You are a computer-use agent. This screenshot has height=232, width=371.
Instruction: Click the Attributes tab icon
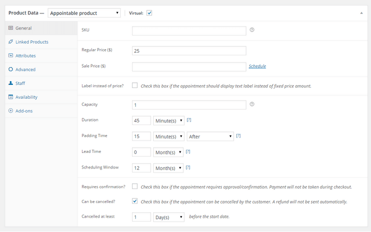tap(11, 55)
